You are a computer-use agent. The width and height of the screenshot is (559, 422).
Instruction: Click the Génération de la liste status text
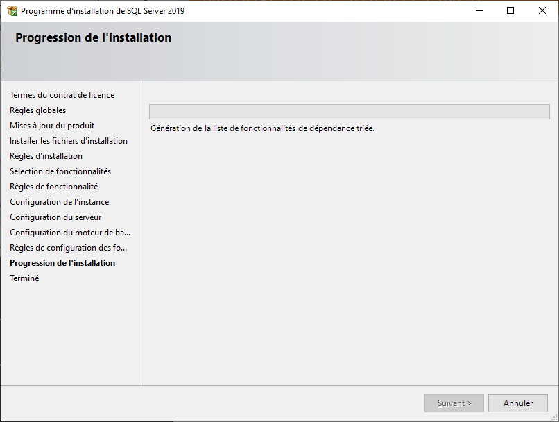tap(262, 128)
